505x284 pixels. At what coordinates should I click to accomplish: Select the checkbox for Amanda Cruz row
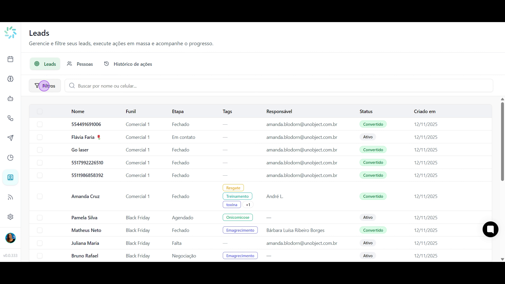click(40, 196)
